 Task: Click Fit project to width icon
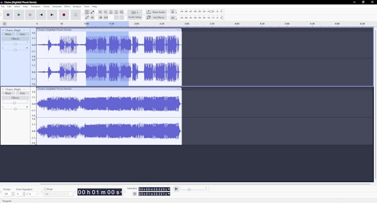pos(116,12)
